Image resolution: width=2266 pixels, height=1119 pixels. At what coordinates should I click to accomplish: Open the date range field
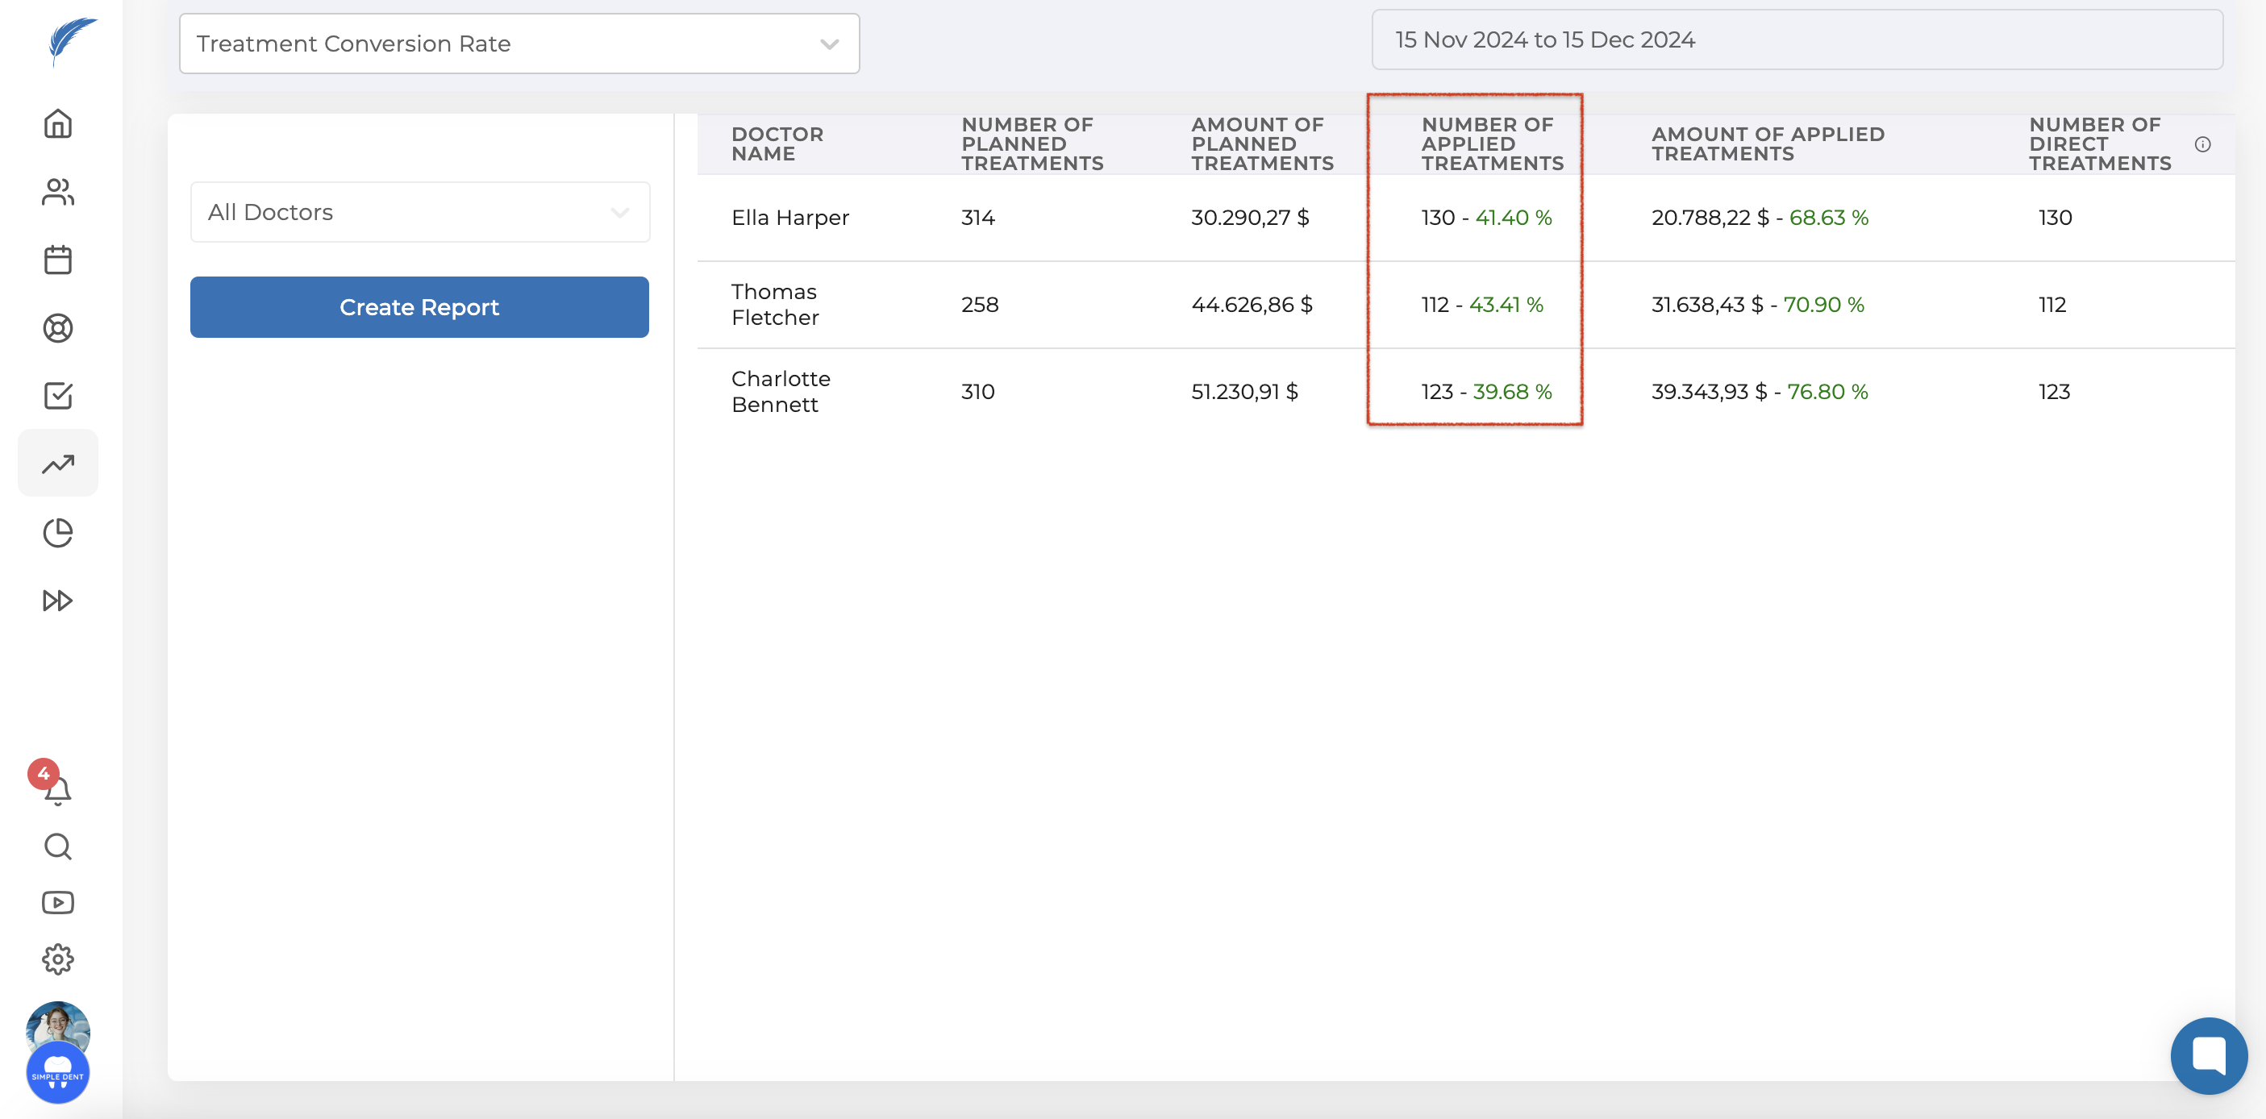point(1796,40)
